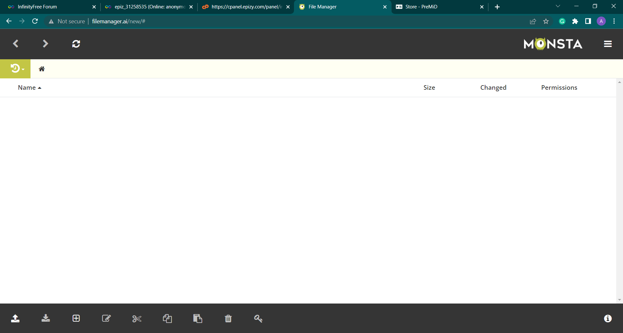Click the key permissions icon

tap(258, 319)
